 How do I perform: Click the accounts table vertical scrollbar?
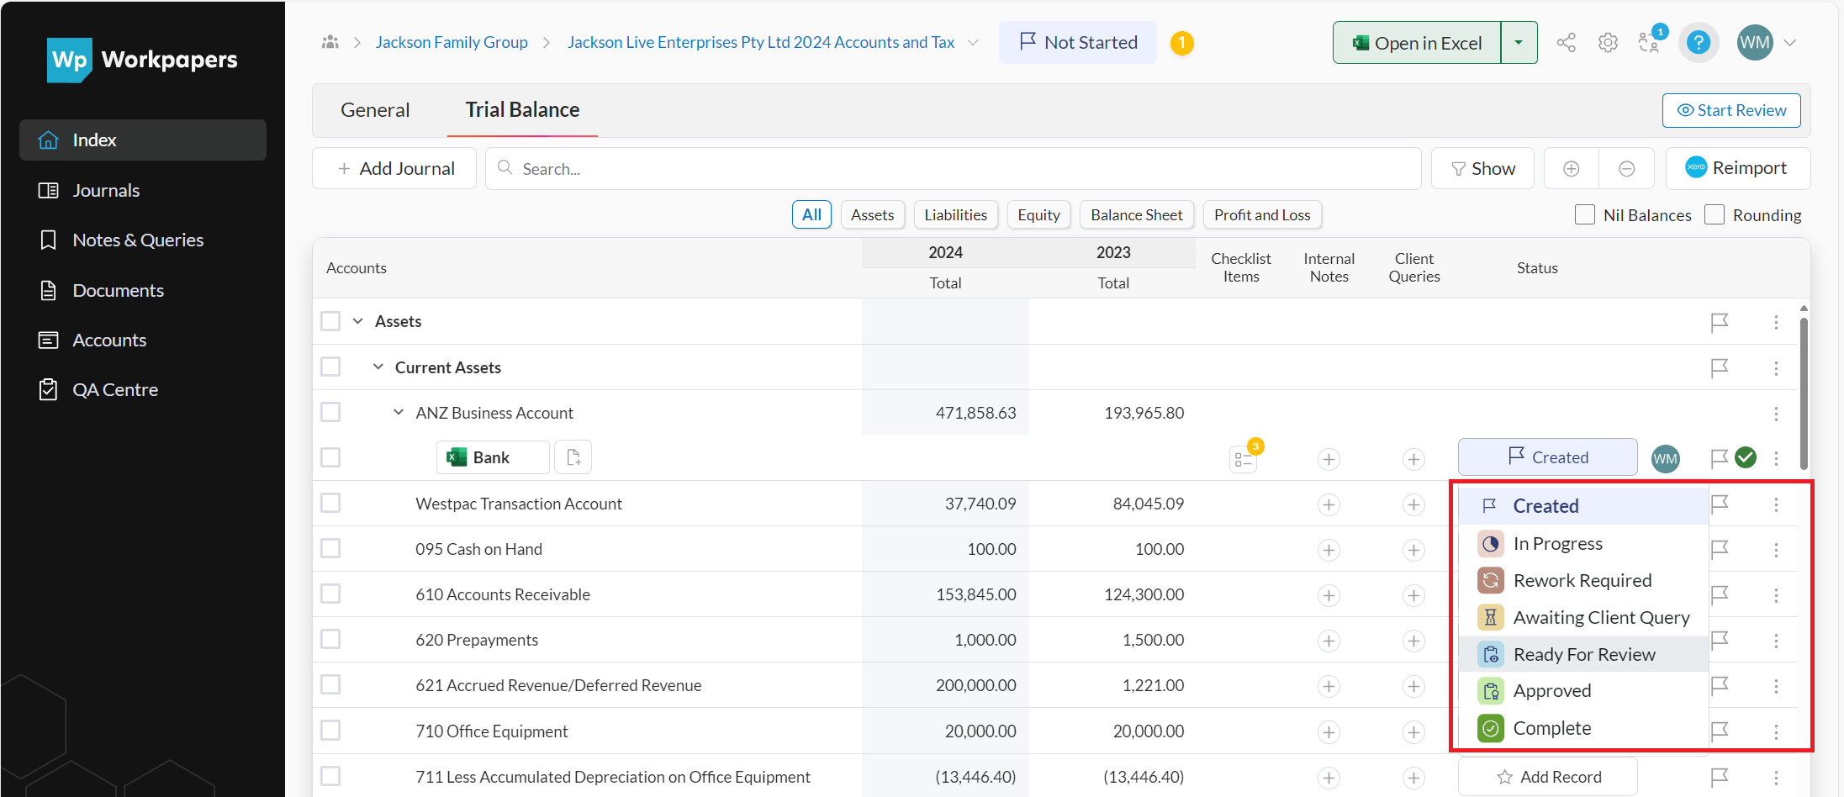click(x=1804, y=392)
